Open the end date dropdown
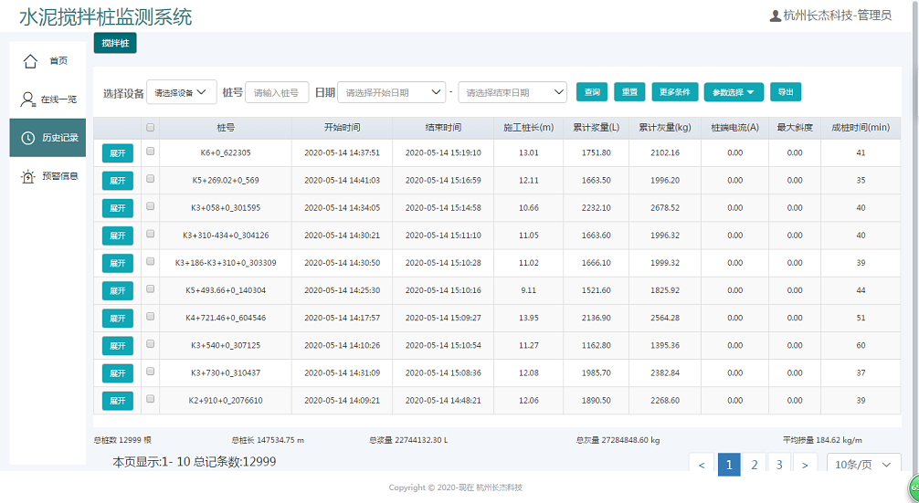 512,92
